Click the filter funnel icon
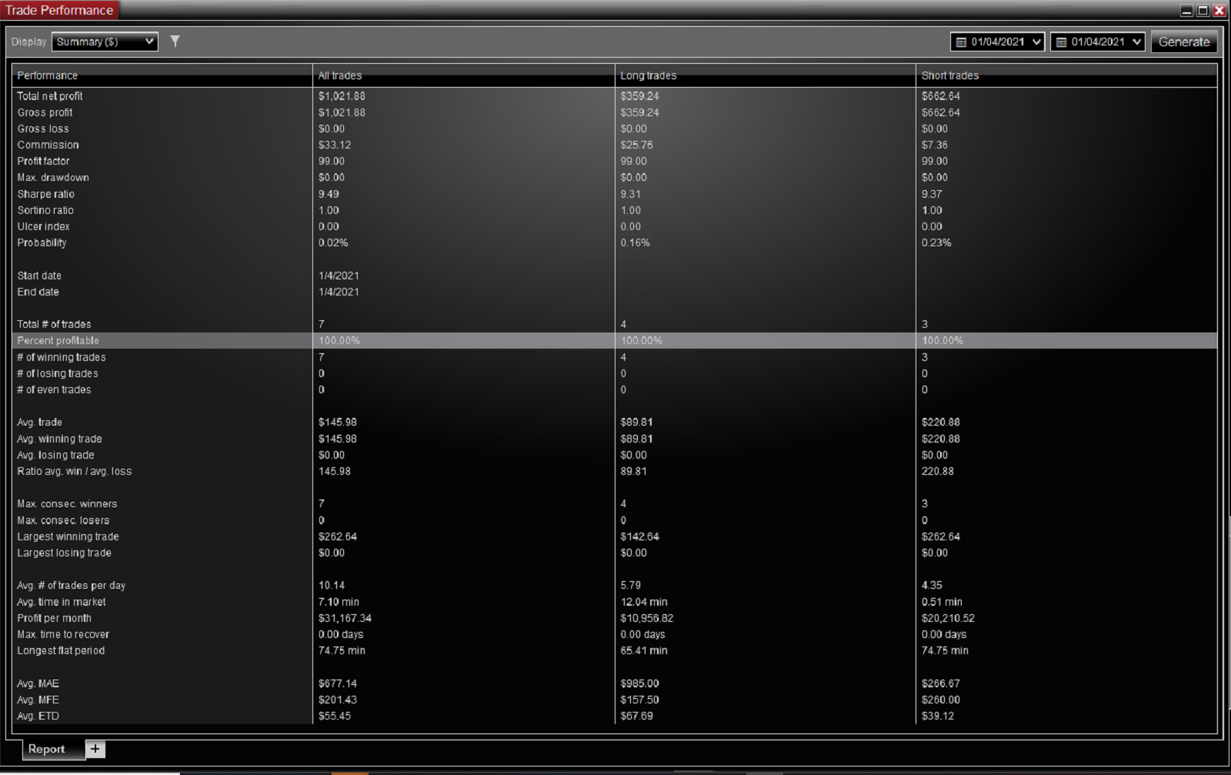 (175, 42)
